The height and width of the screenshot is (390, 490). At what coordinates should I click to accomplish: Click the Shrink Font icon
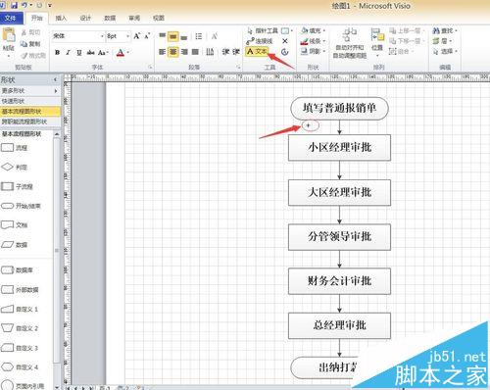click(x=147, y=36)
